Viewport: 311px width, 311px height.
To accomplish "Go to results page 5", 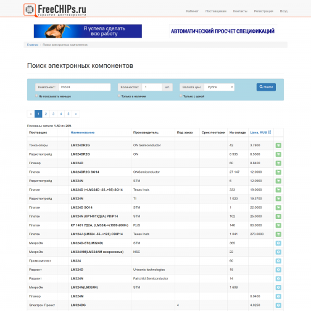I will click(68, 114).
